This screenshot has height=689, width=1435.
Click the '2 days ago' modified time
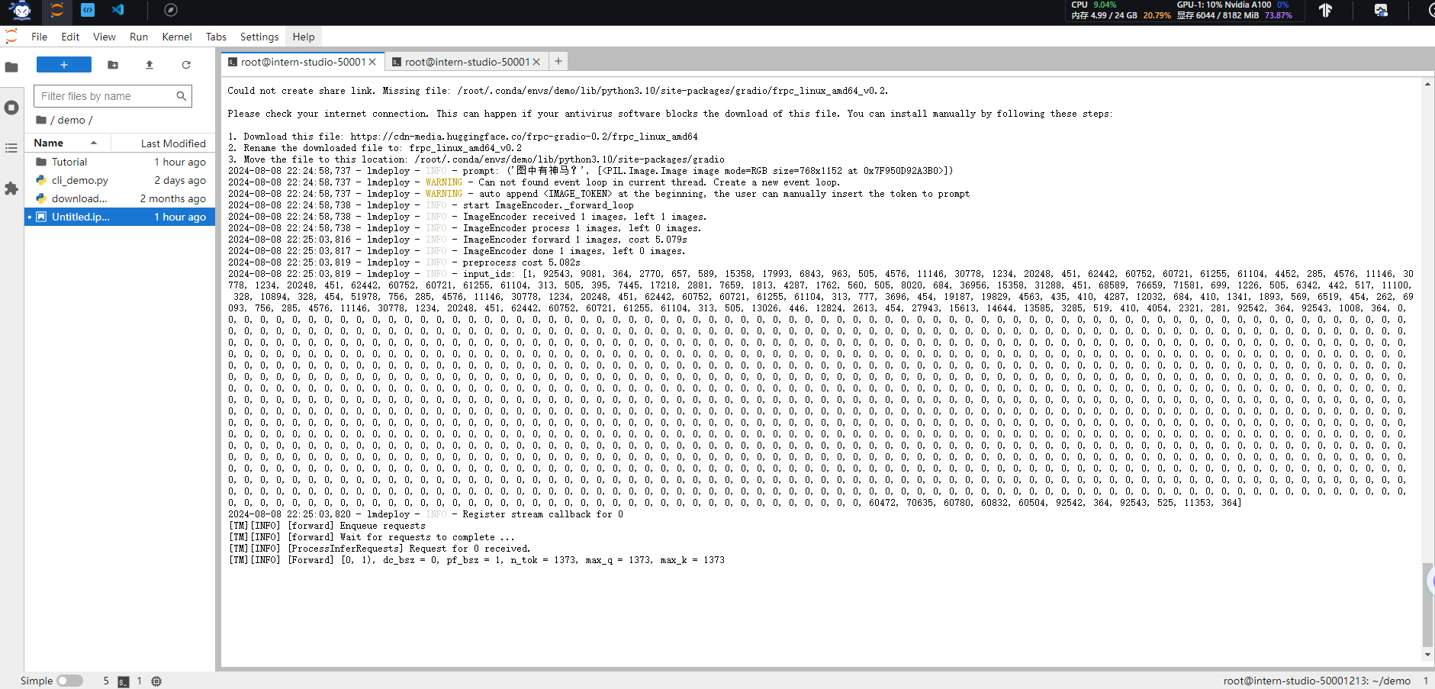[180, 180]
